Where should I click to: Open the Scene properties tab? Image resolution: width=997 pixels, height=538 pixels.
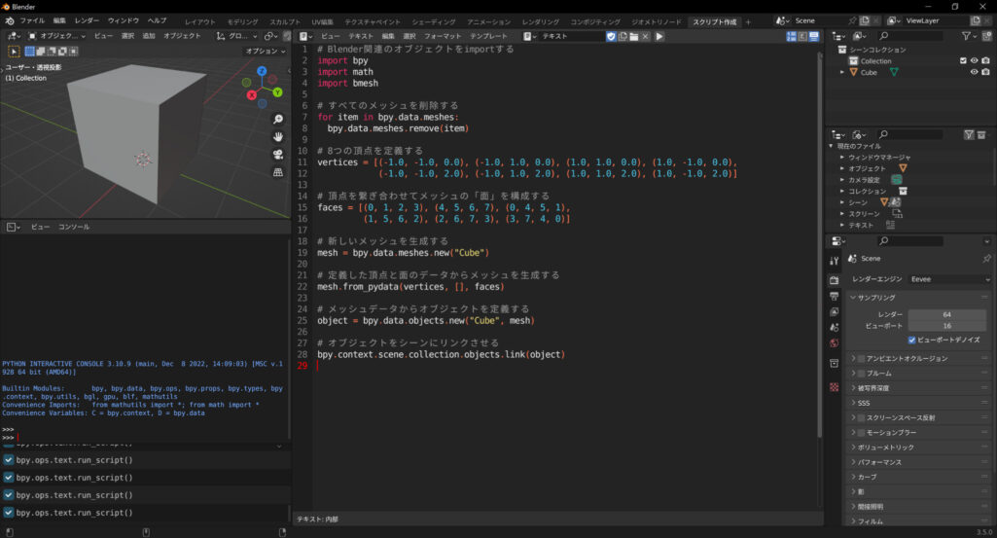(835, 328)
